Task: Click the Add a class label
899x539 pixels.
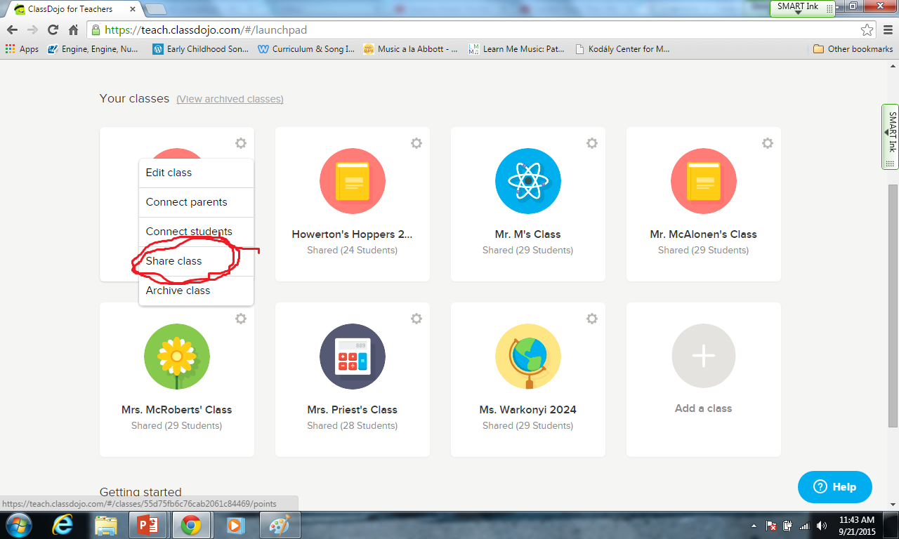Action: (704, 408)
